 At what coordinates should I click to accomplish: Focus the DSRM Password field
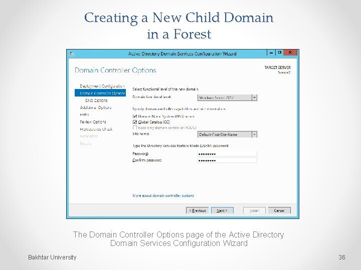coord(227,153)
